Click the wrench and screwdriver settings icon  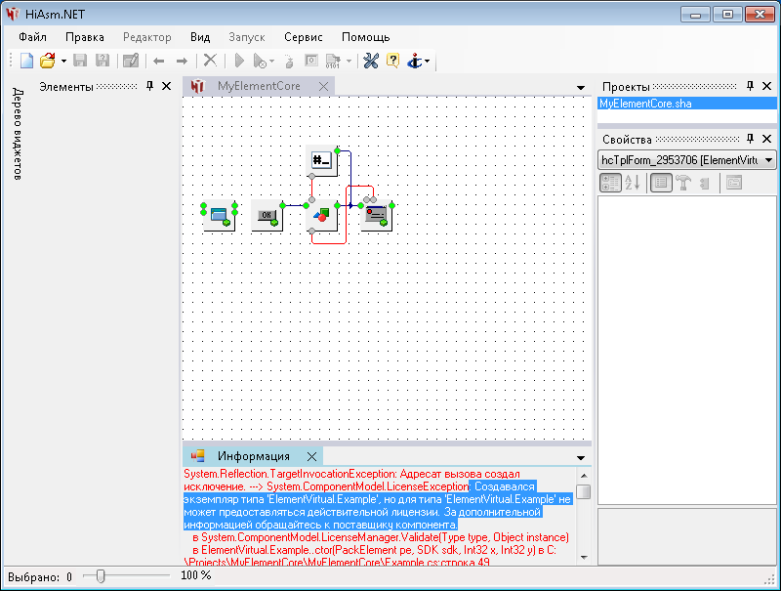(371, 61)
